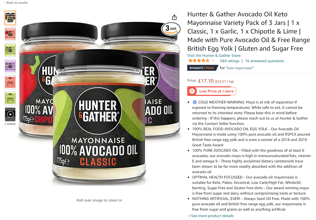Image resolution: width=316 pixels, height=220 pixels.
Task: Click the cold weather warning emoji icon
Action: pyautogui.click(x=194, y=102)
